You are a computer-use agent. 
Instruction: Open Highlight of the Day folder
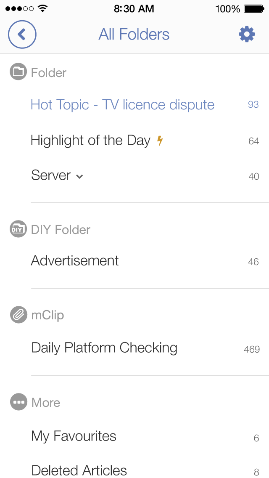90,141
